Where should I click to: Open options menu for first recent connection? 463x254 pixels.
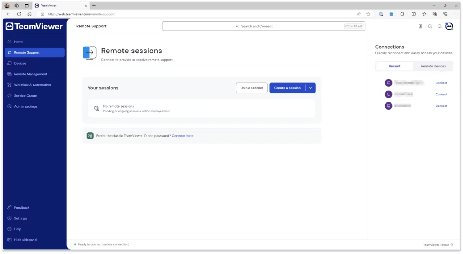click(380, 83)
